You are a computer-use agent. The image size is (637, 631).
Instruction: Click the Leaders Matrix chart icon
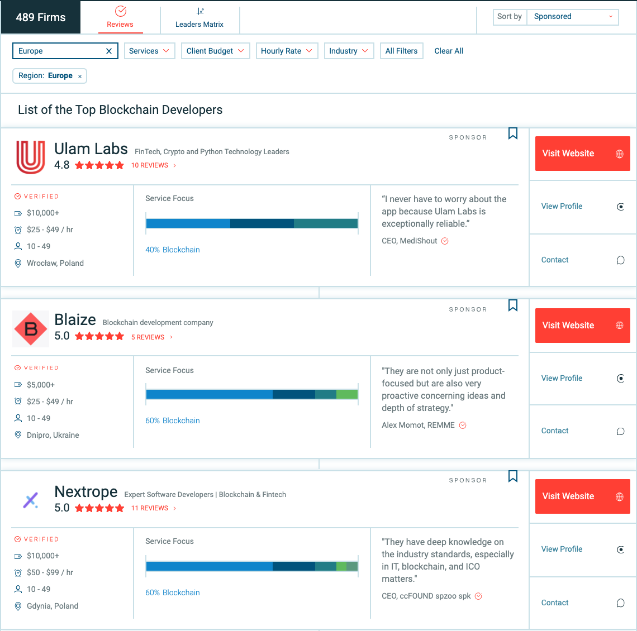[x=200, y=11]
